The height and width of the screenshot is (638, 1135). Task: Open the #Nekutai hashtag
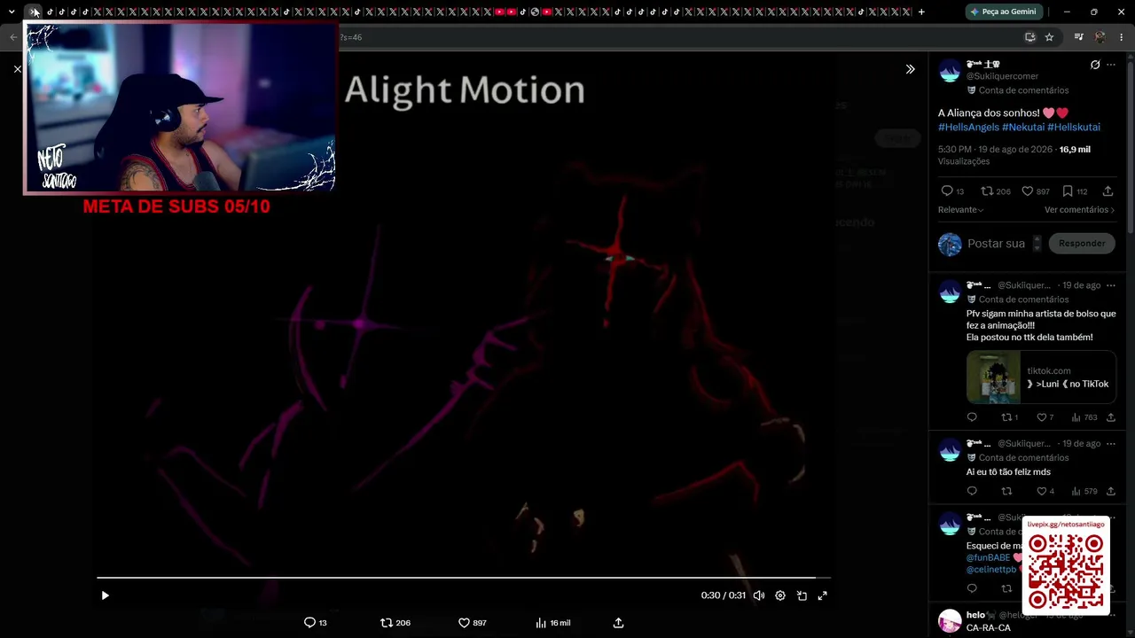pyautogui.click(x=1023, y=128)
